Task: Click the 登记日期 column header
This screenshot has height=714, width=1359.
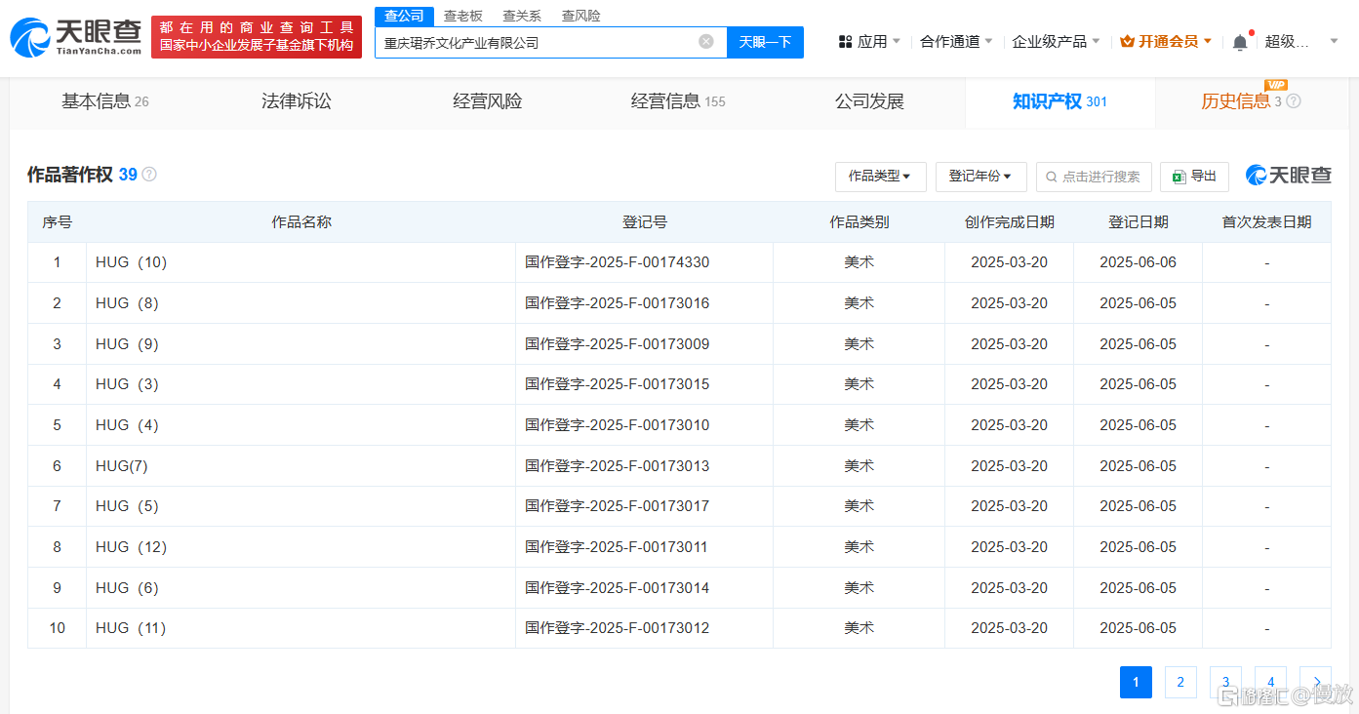Action: [x=1139, y=222]
